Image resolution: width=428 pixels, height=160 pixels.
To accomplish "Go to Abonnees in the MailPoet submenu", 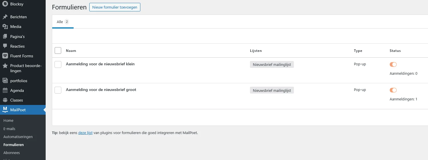I will (x=12, y=153).
